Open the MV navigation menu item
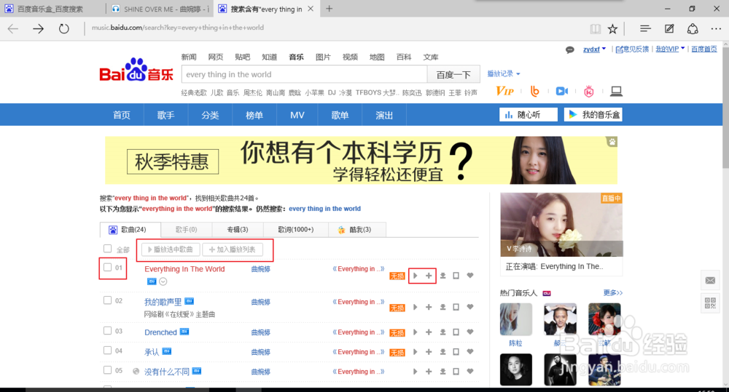This screenshot has height=392, width=729. tap(297, 115)
